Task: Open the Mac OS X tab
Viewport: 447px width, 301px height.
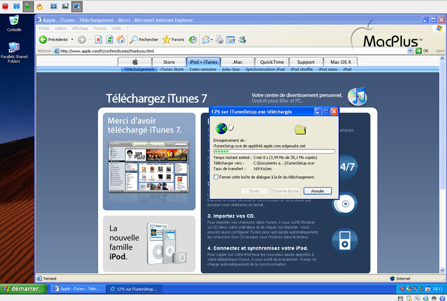Action: tap(341, 62)
